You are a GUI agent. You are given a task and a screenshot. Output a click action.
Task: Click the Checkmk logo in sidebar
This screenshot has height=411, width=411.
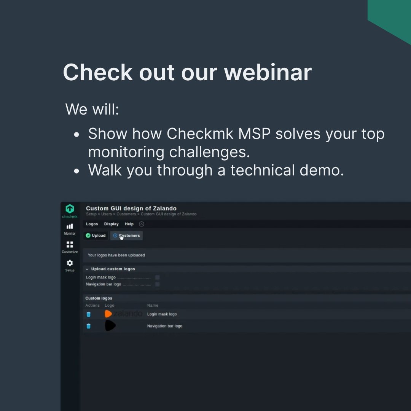click(70, 211)
